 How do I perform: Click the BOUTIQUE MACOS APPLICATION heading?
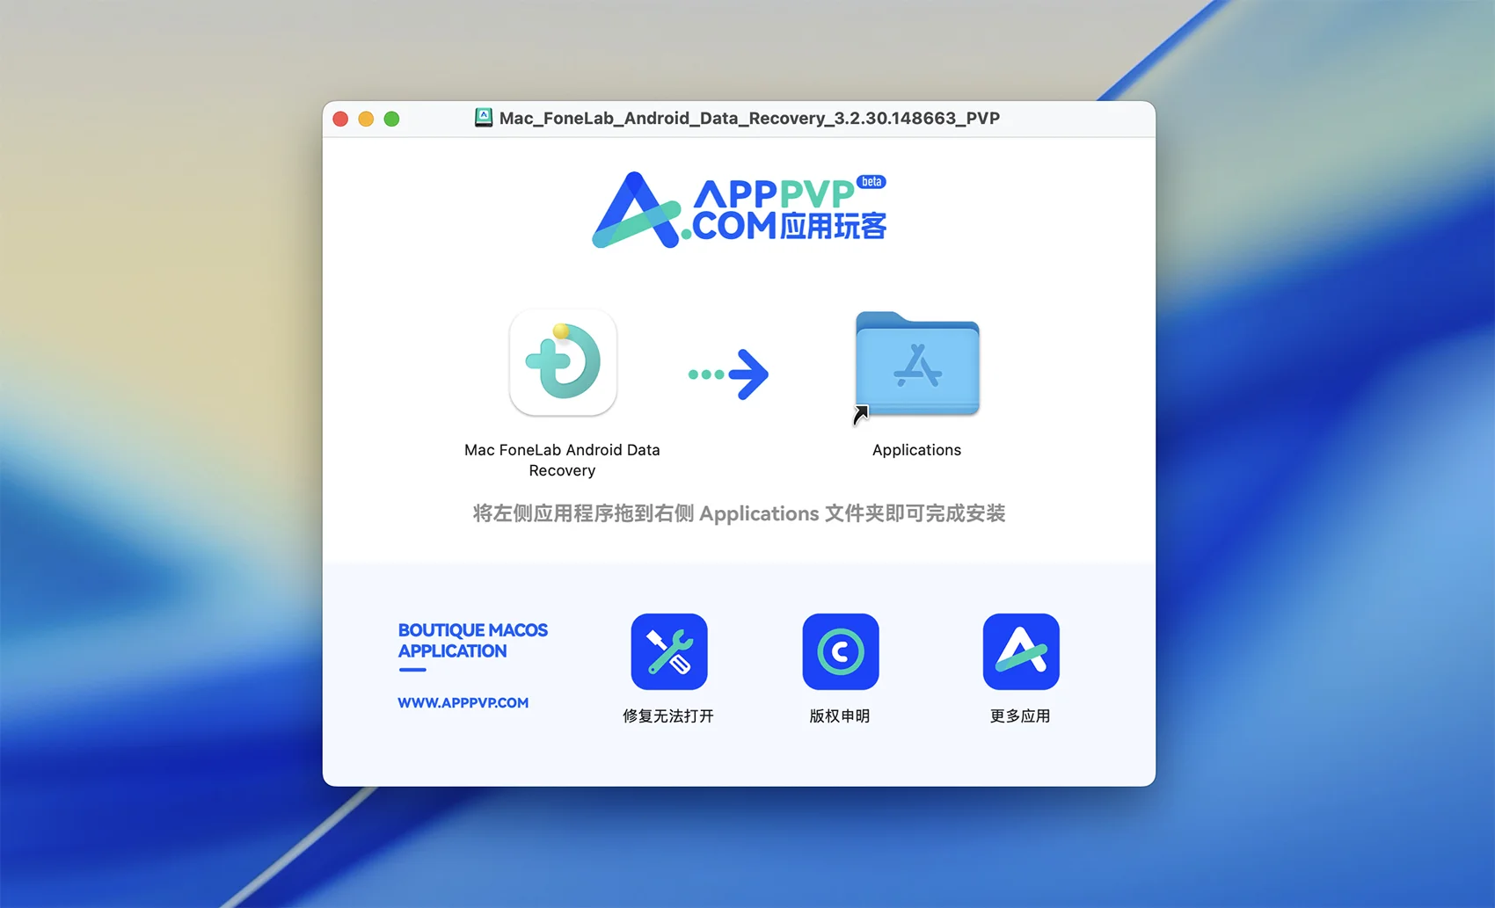point(472,641)
